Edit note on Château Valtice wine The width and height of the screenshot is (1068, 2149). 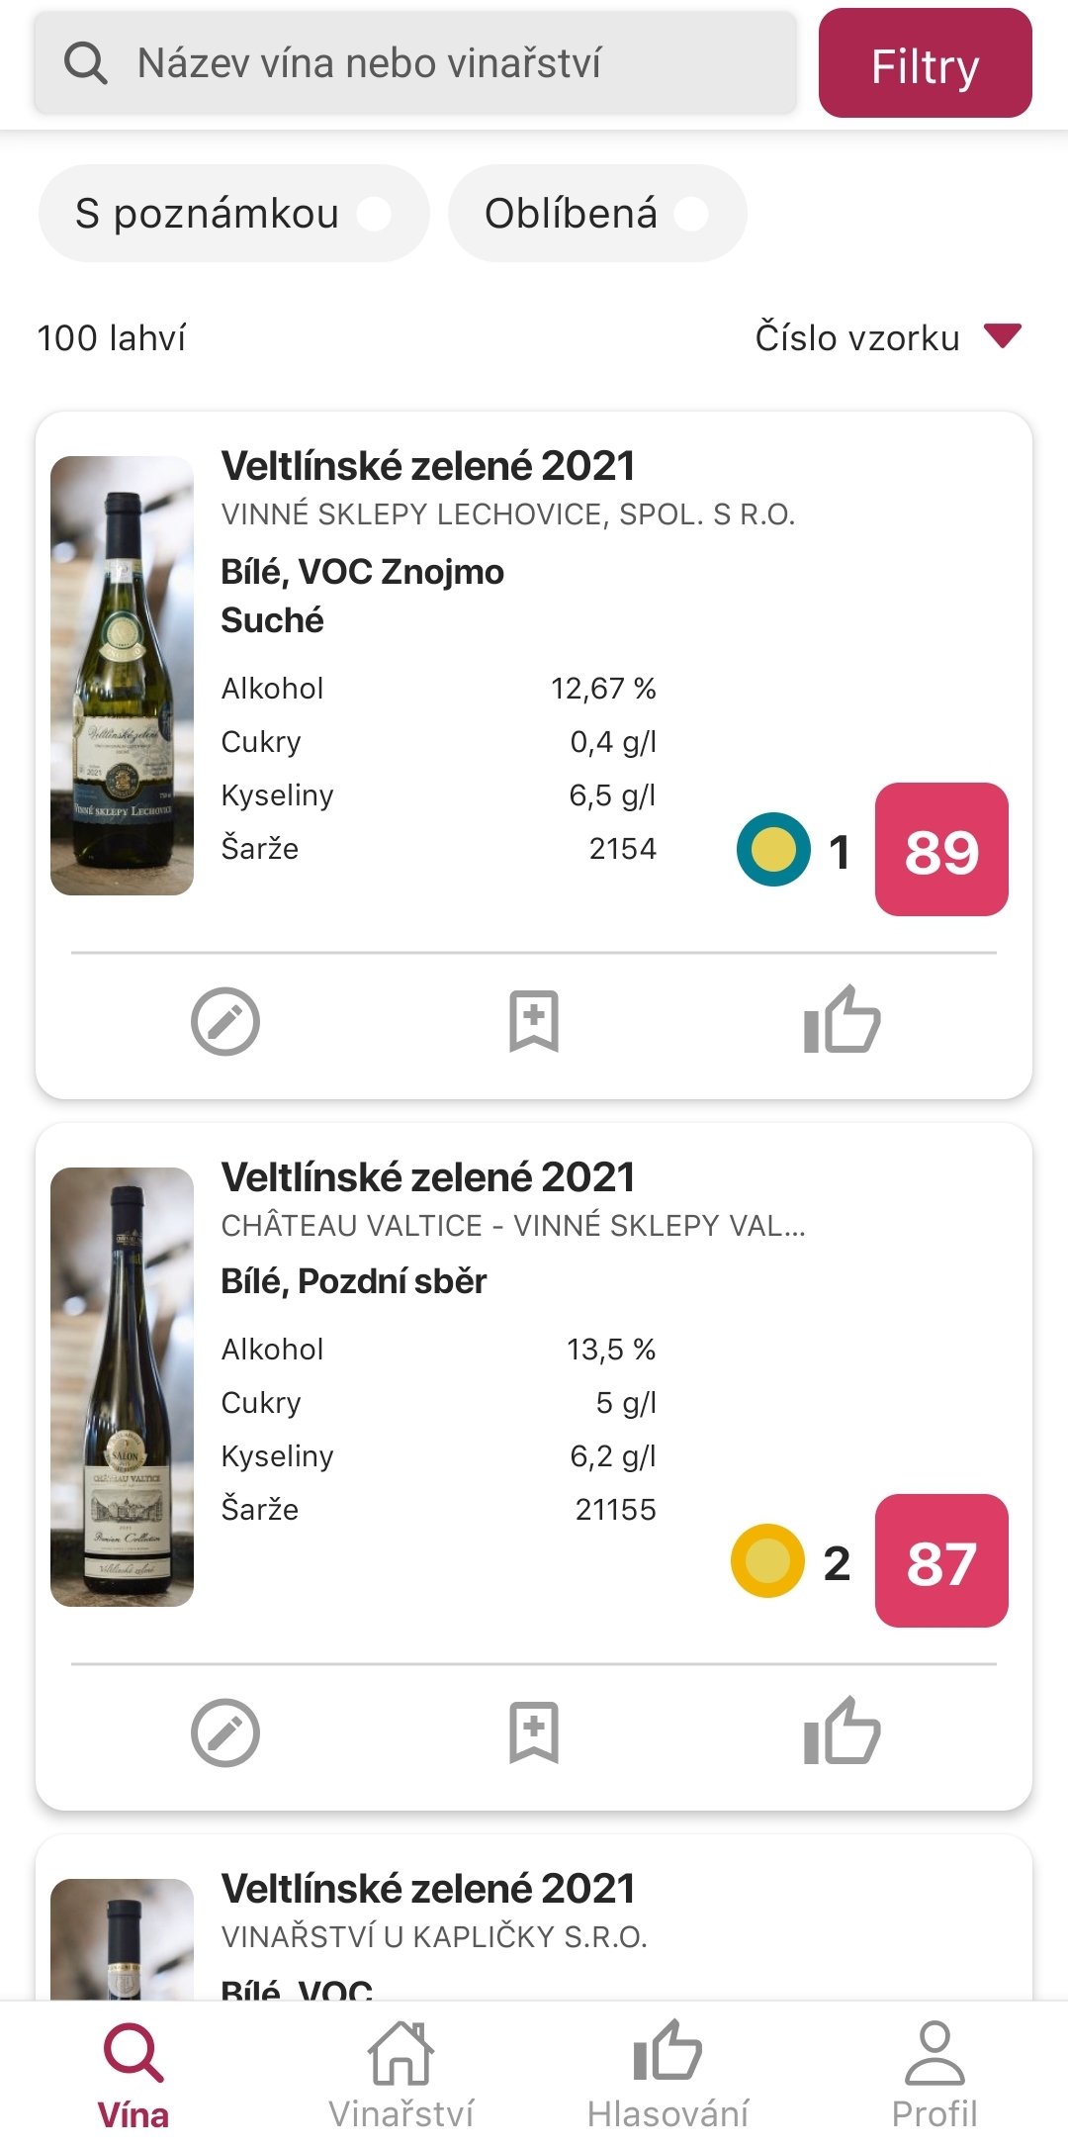click(x=225, y=1732)
